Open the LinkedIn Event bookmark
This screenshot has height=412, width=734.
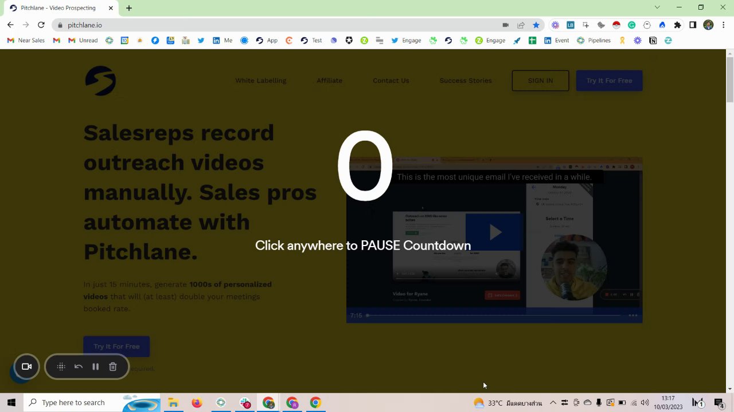tap(557, 41)
